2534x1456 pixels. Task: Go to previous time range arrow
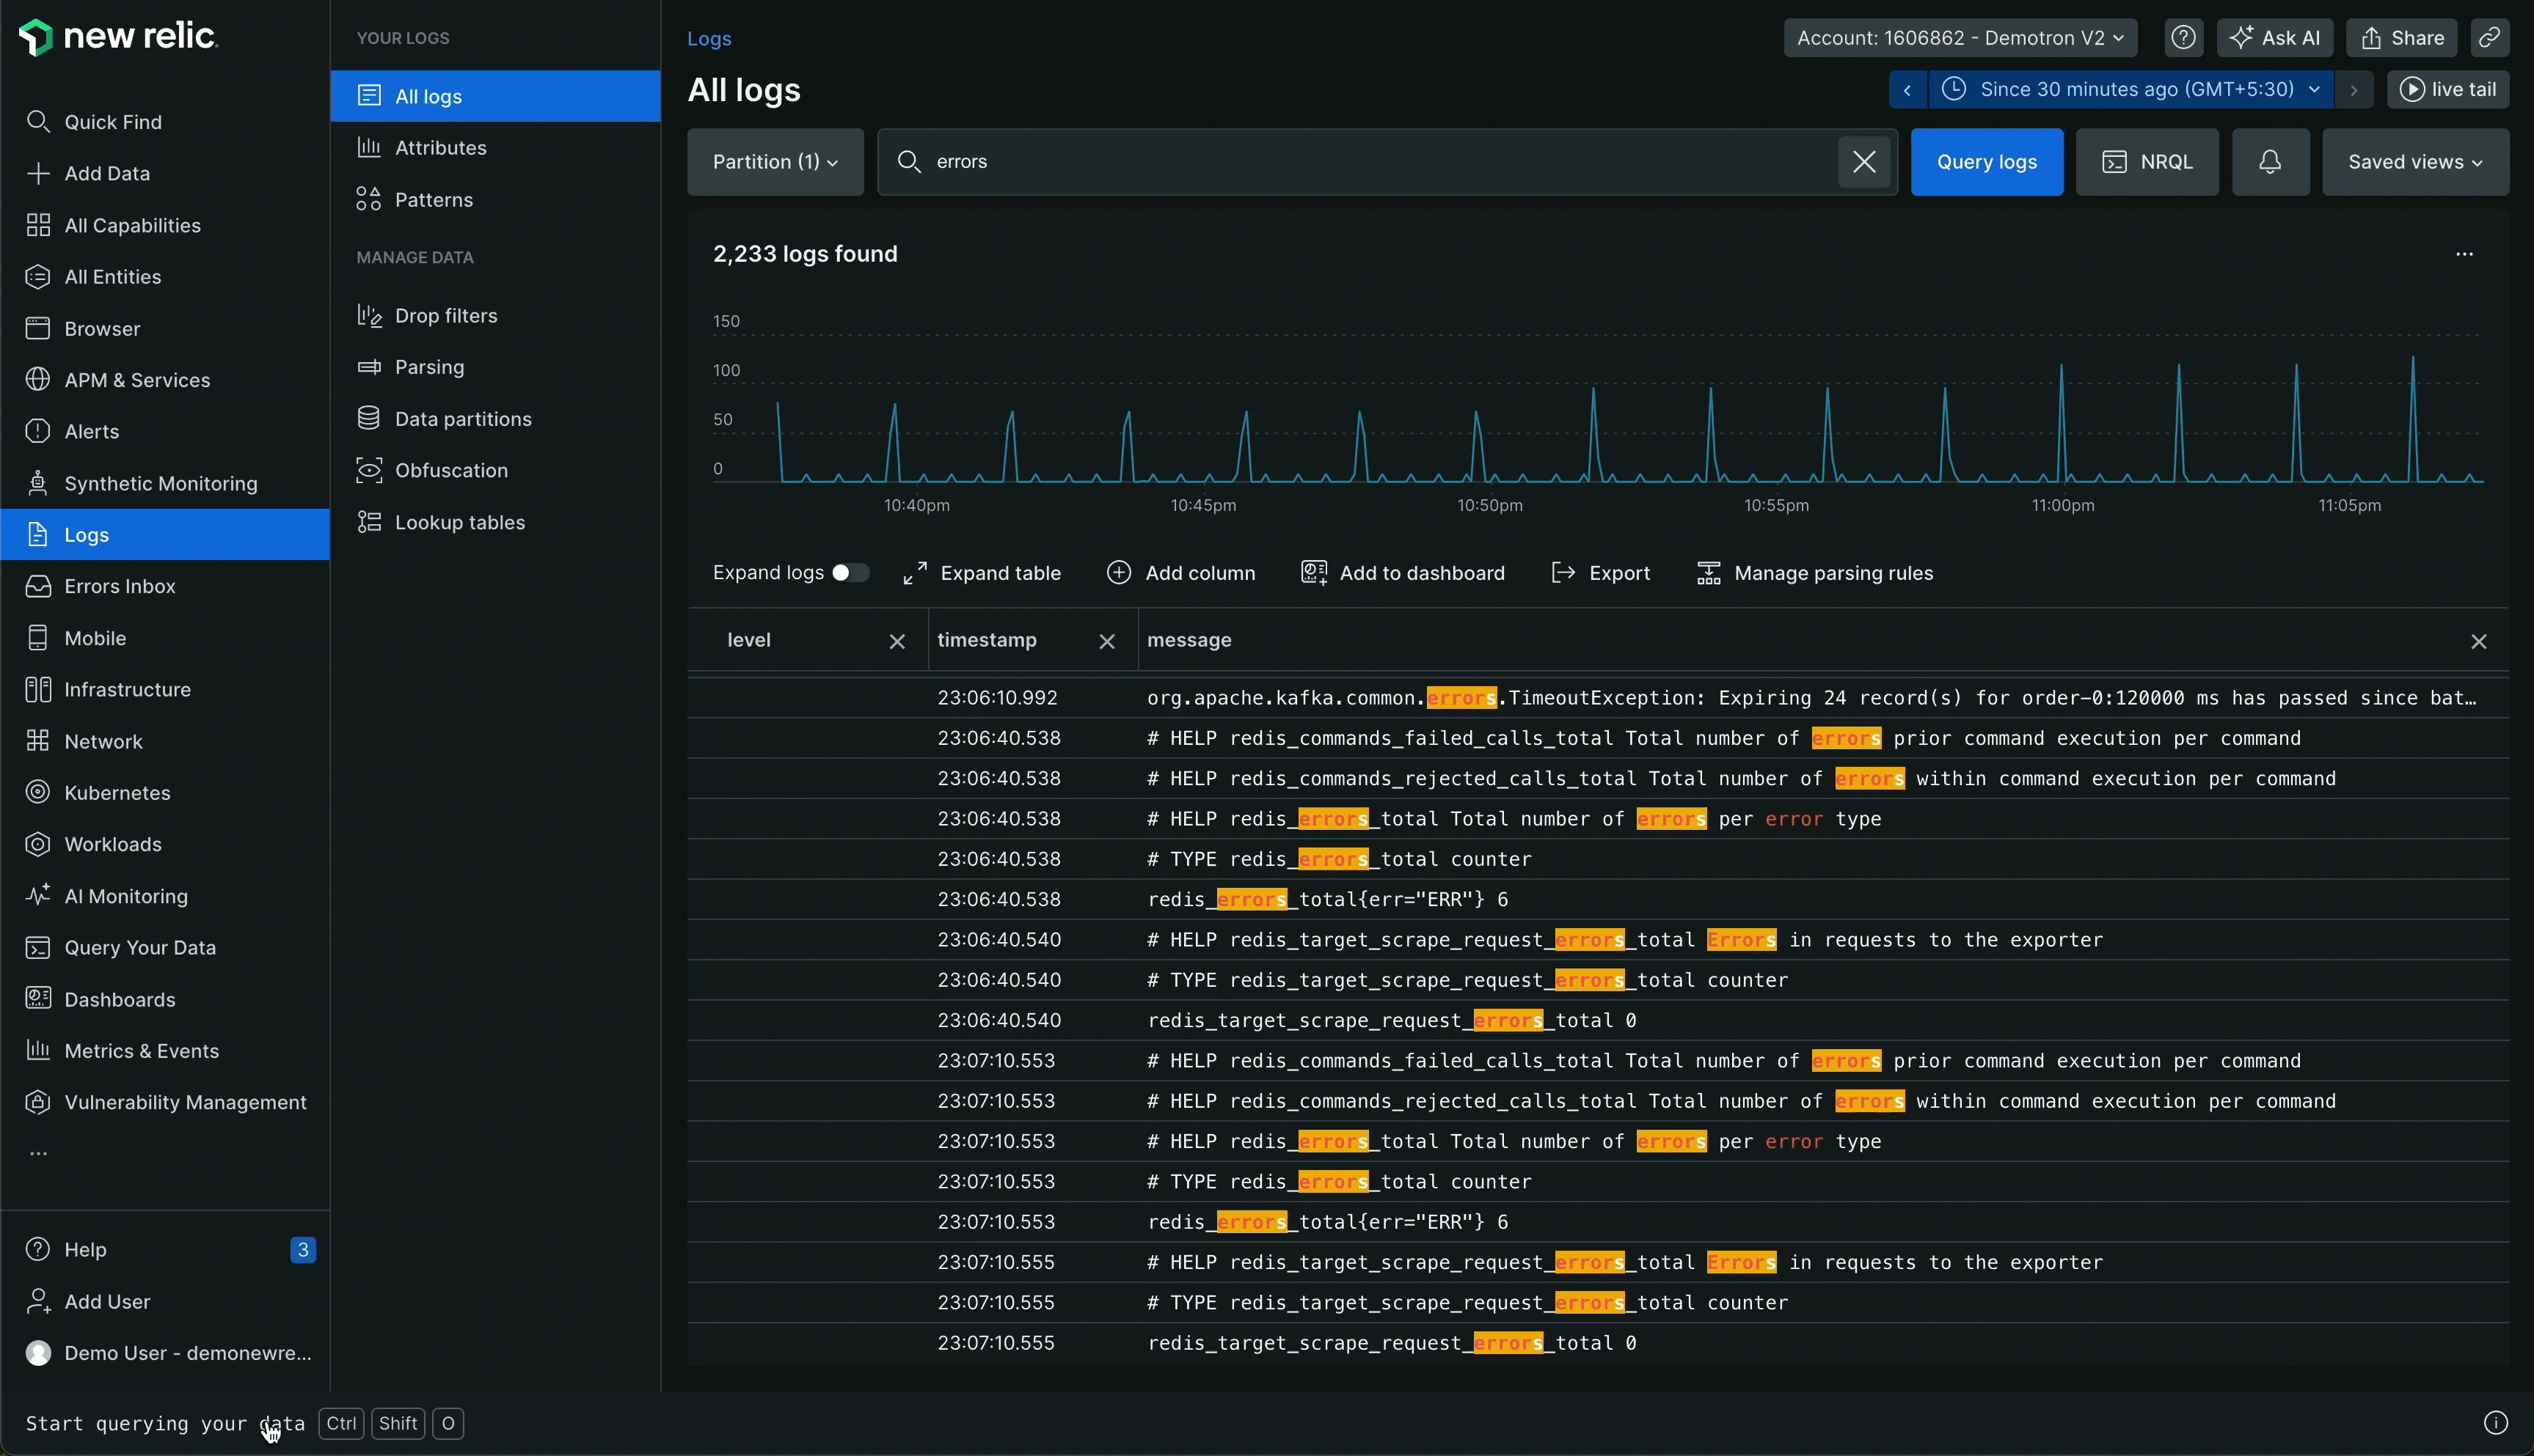(x=1907, y=90)
